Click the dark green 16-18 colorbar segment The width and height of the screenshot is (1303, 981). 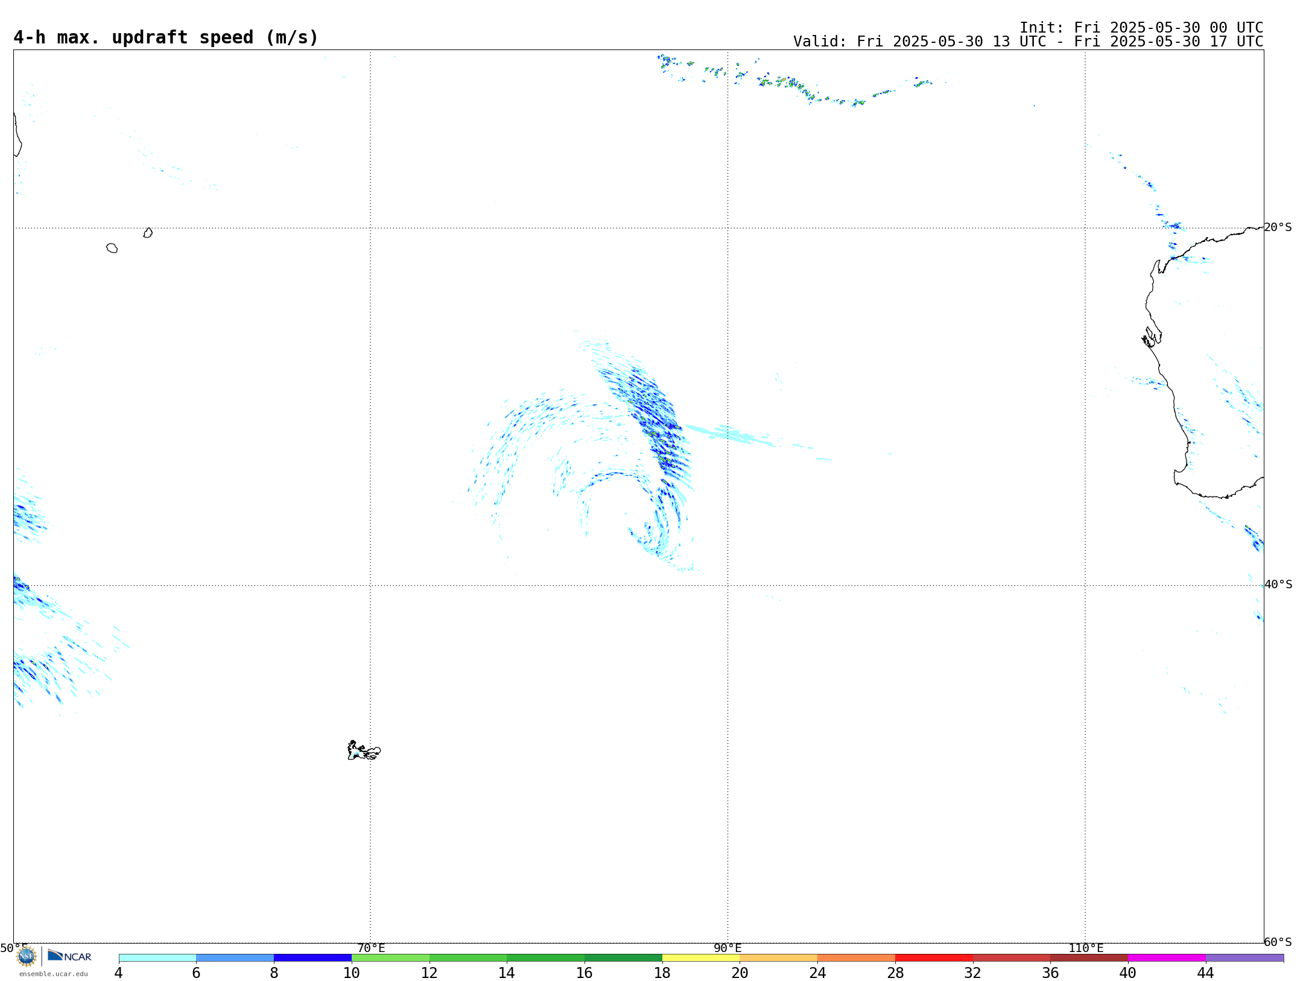point(623,958)
